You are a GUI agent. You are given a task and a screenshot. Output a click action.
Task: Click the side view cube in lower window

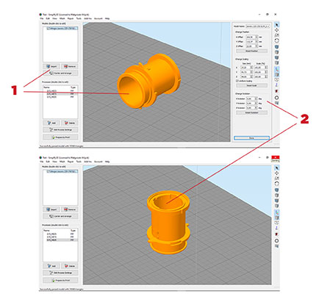[276, 206]
